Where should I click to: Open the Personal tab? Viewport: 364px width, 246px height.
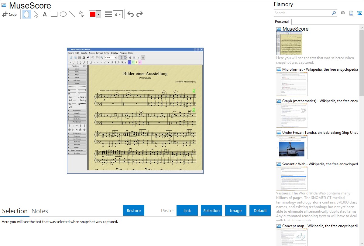pos(282,22)
